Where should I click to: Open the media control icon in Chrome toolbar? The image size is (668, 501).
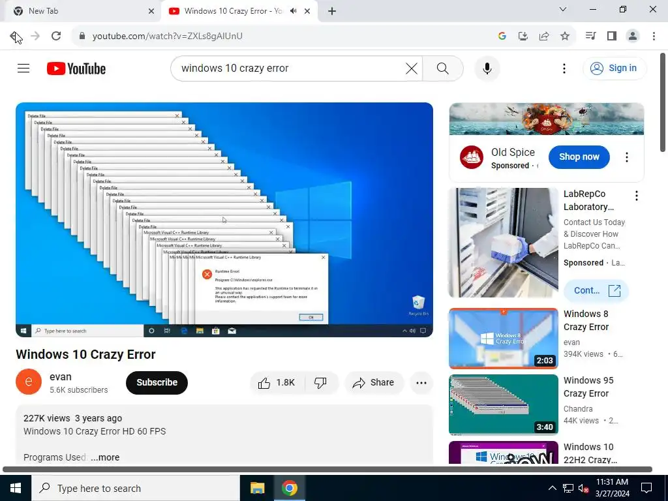[x=590, y=37]
